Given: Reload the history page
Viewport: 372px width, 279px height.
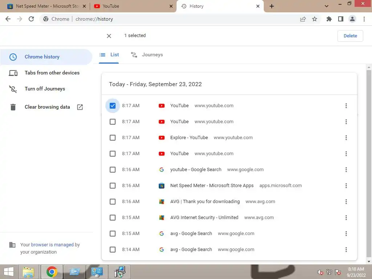Looking at the screenshot, I should coord(31,19).
